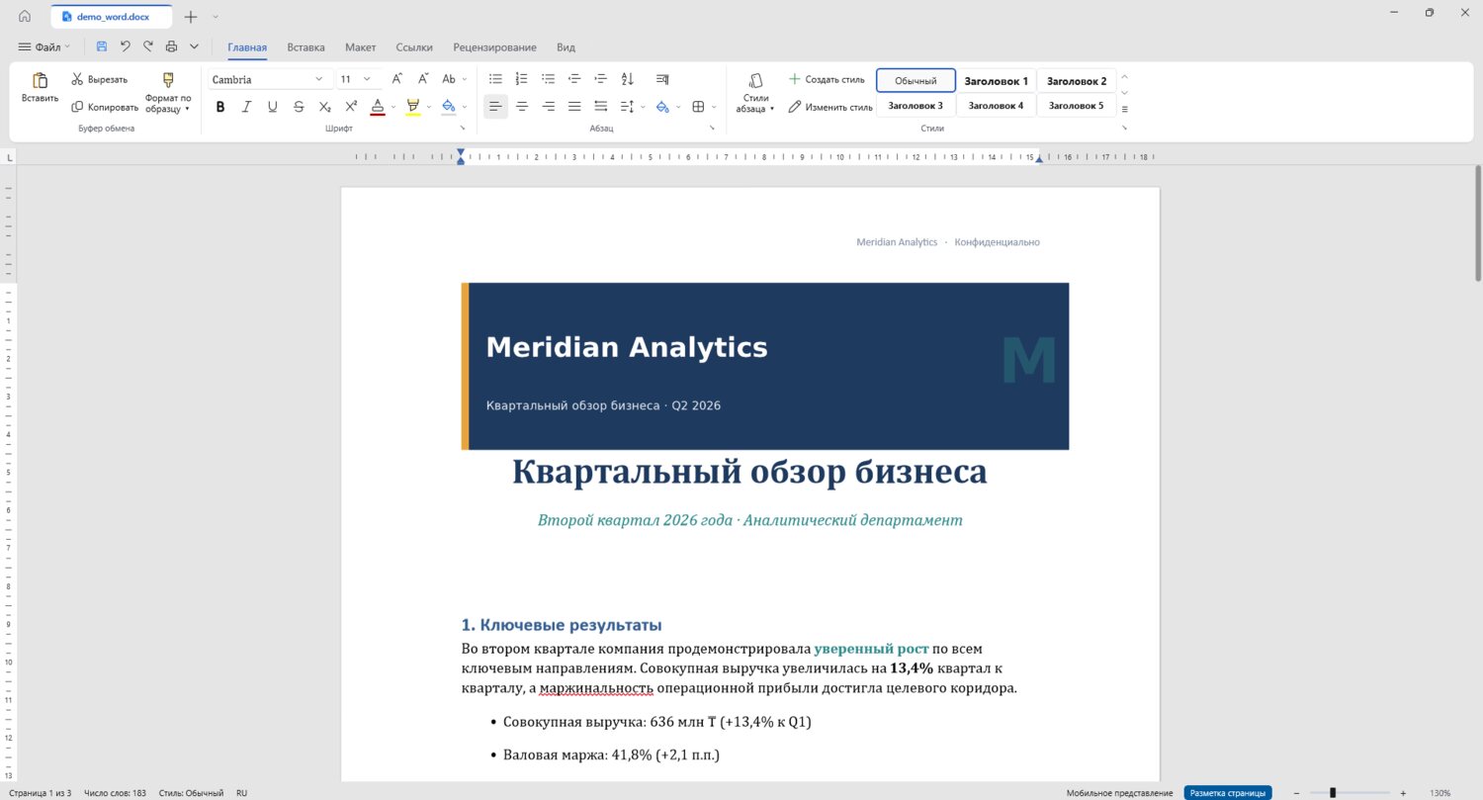
Task: Switch to the Ссылки tab
Action: pos(414,46)
